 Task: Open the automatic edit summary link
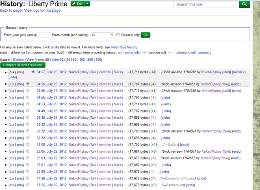pos(193,53)
